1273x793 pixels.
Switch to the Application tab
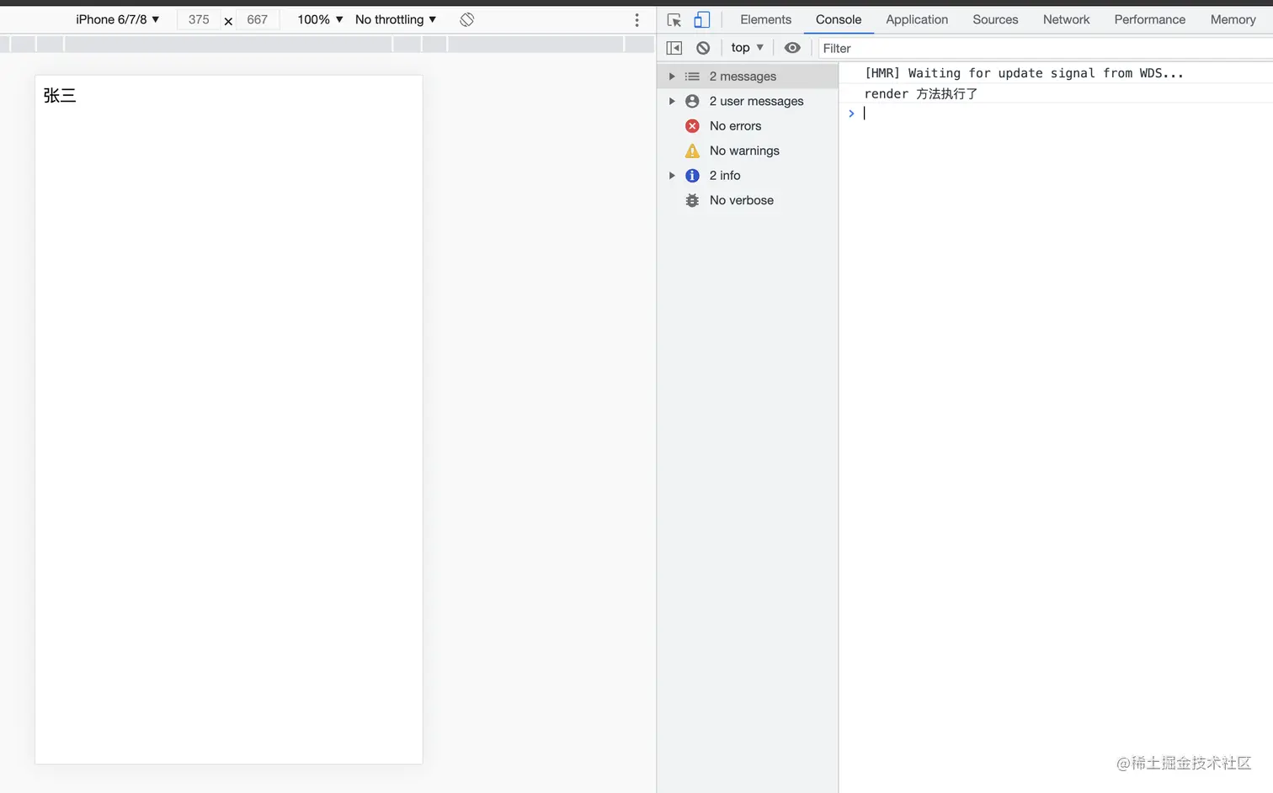tap(917, 19)
